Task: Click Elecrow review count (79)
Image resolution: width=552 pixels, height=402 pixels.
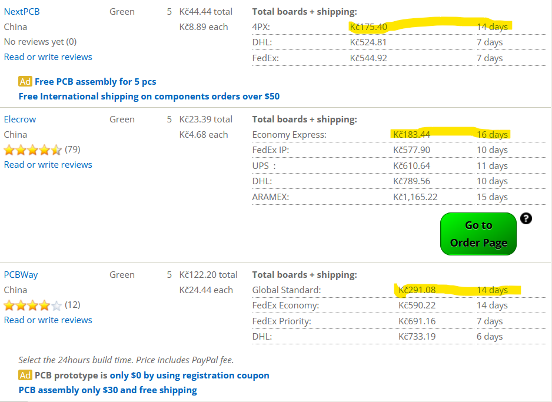Action: pos(72,149)
